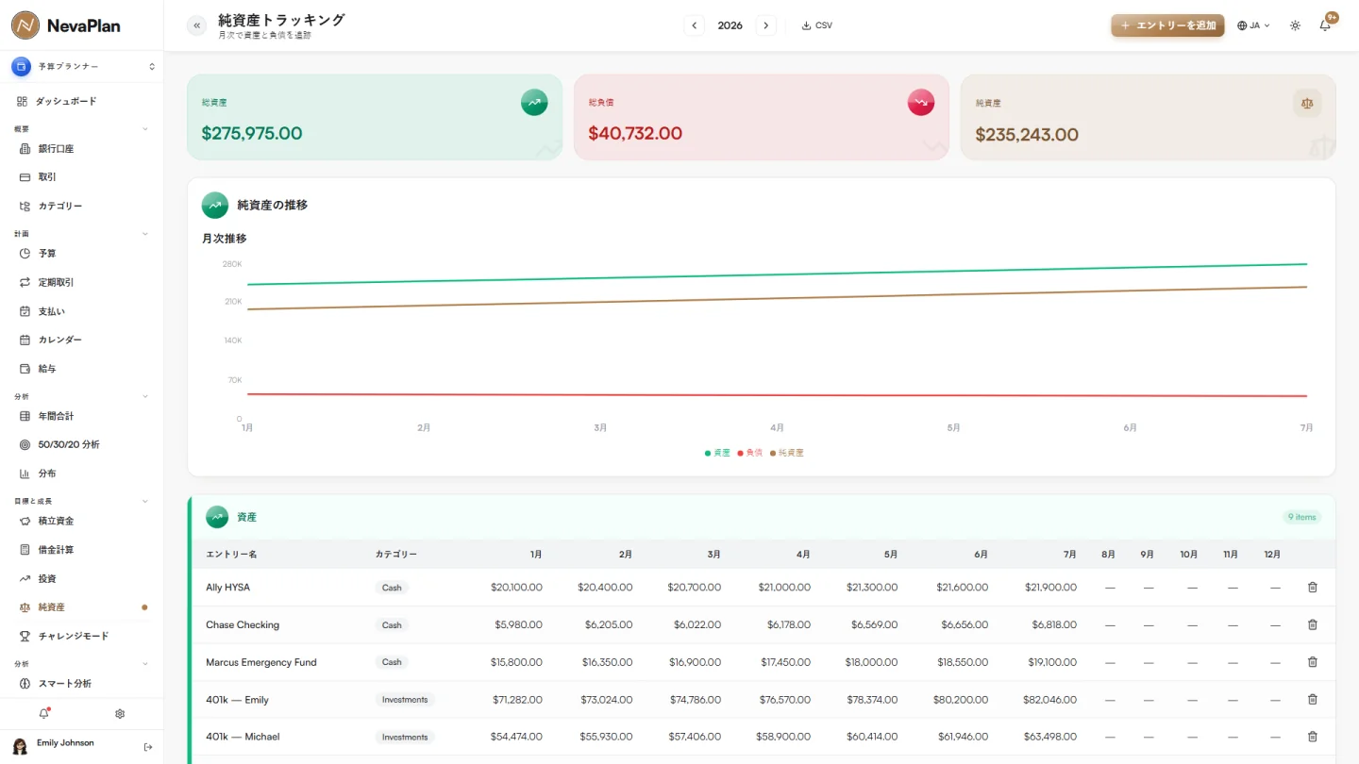Export data with the CSV button
This screenshot has height=764, width=1359.
coord(817,25)
